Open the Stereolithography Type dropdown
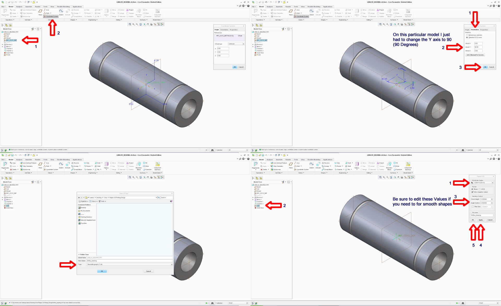The image size is (501, 306). pyautogui.click(x=171, y=264)
